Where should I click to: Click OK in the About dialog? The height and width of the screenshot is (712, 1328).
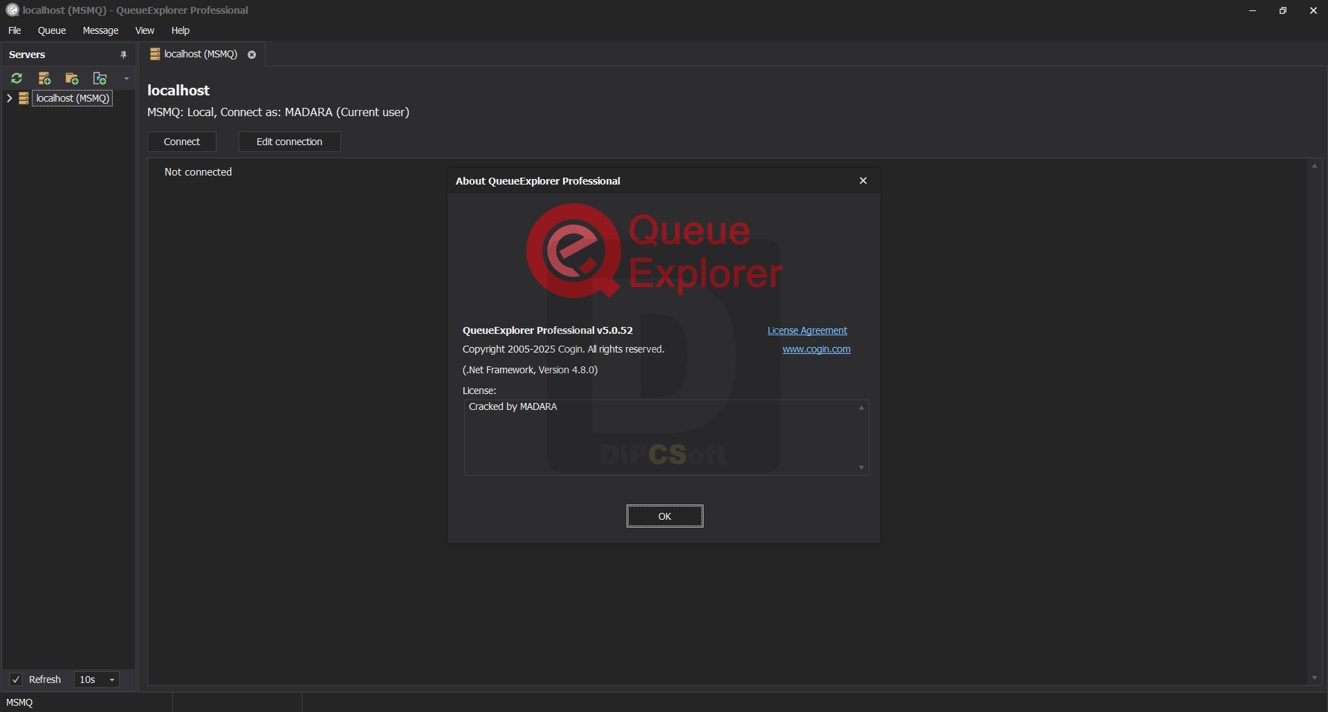coord(665,516)
